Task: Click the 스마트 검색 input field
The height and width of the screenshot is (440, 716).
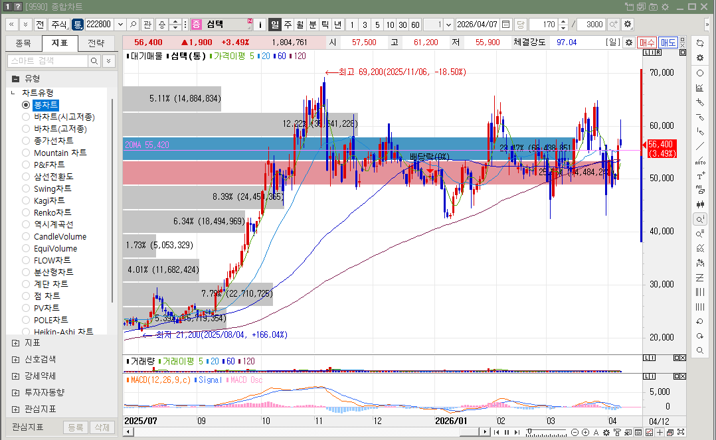Action: coord(48,60)
